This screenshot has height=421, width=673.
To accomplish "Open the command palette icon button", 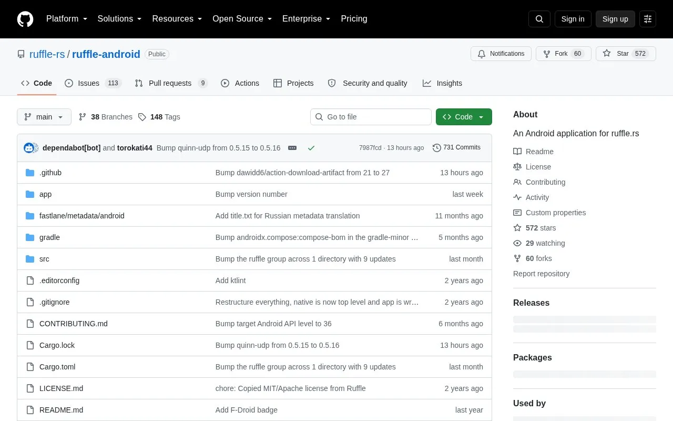I will pyautogui.click(x=648, y=19).
